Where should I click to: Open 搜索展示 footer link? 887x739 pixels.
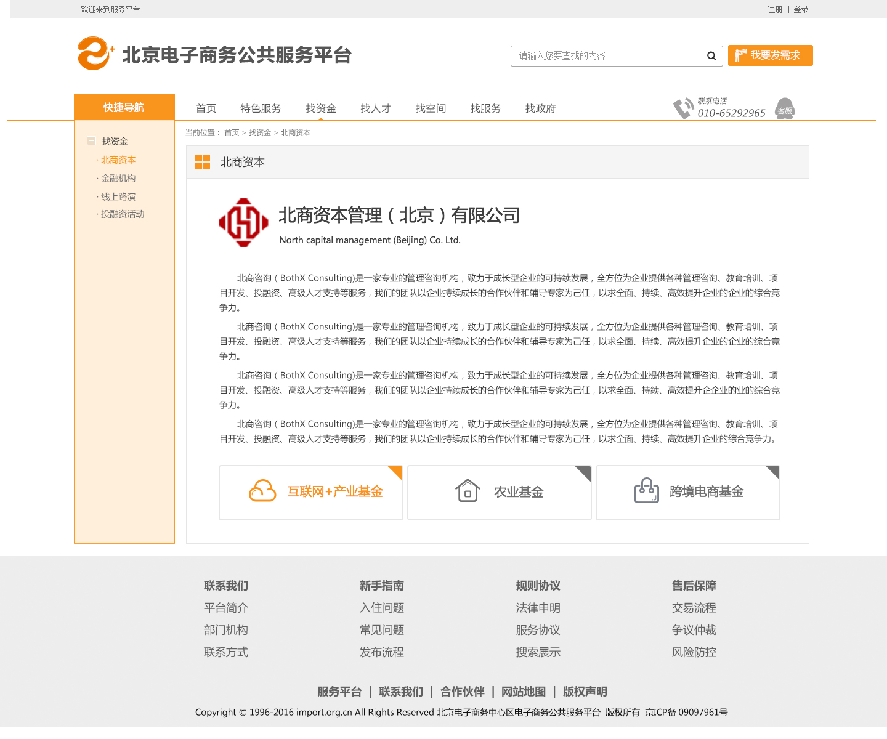[538, 652]
